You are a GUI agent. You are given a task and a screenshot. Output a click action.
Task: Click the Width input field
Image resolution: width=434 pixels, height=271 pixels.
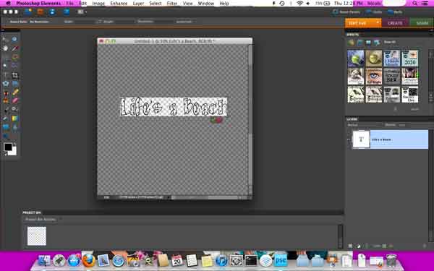click(x=85, y=22)
